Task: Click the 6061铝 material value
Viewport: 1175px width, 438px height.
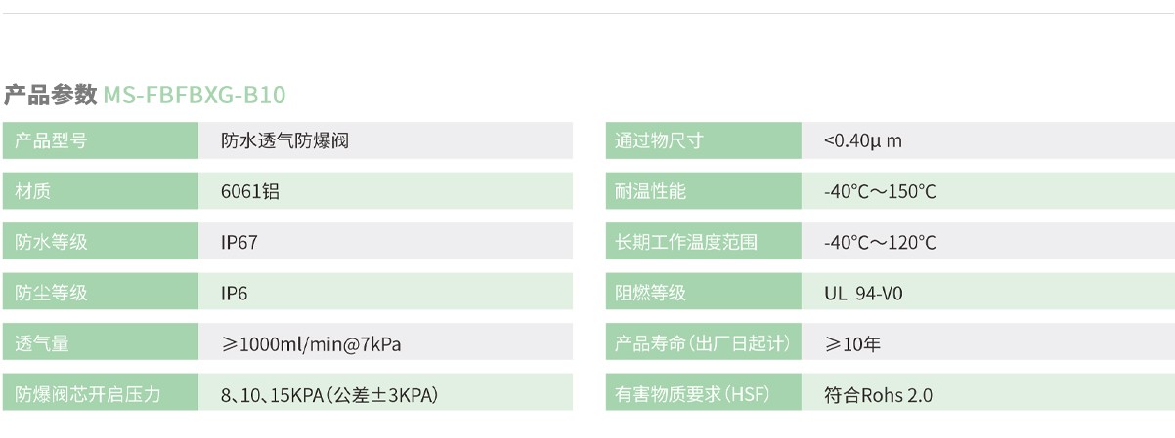Action: 250,191
